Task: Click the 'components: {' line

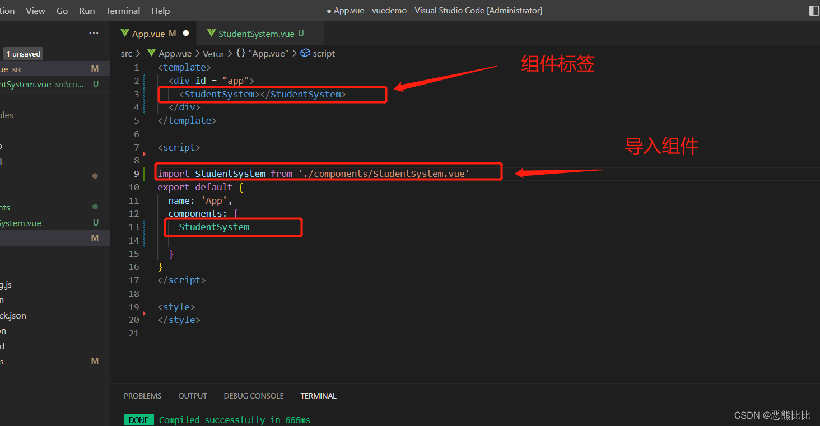Action: (x=203, y=213)
